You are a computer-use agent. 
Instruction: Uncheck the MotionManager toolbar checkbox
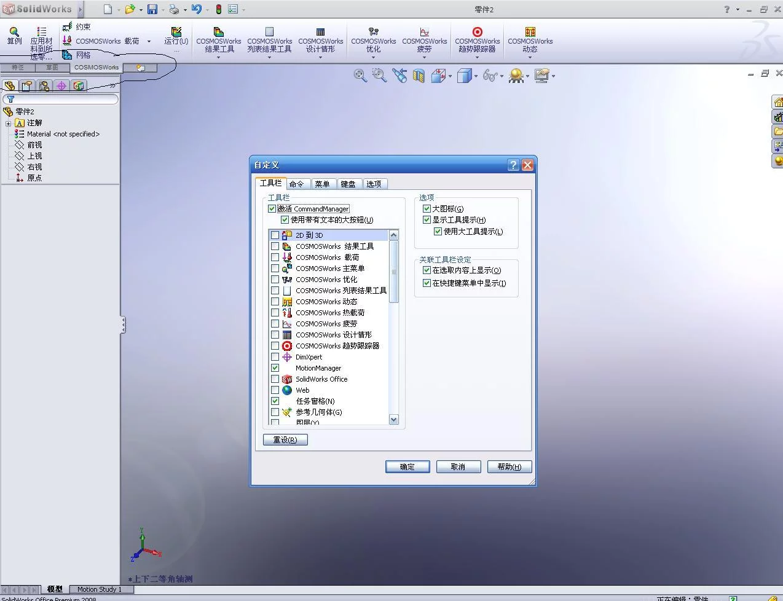(x=275, y=368)
